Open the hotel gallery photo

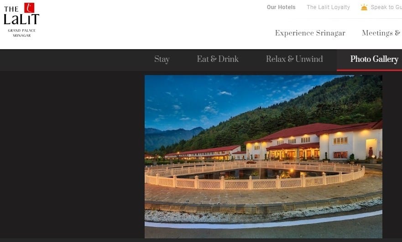click(x=263, y=156)
